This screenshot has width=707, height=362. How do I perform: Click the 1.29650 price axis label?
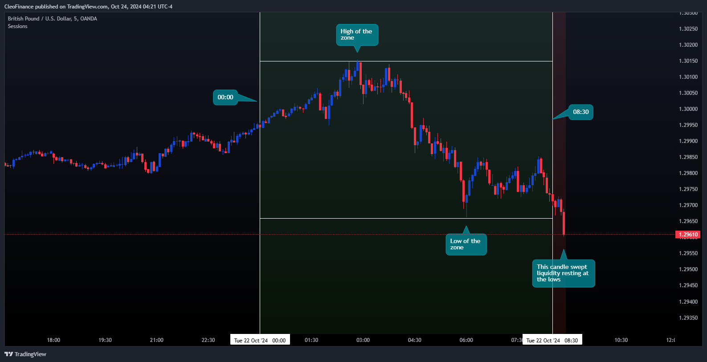[688, 221]
